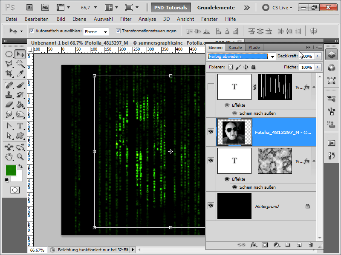Select the Custom Shape tool
The image size is (341, 255).
pyautogui.click(x=20, y=136)
